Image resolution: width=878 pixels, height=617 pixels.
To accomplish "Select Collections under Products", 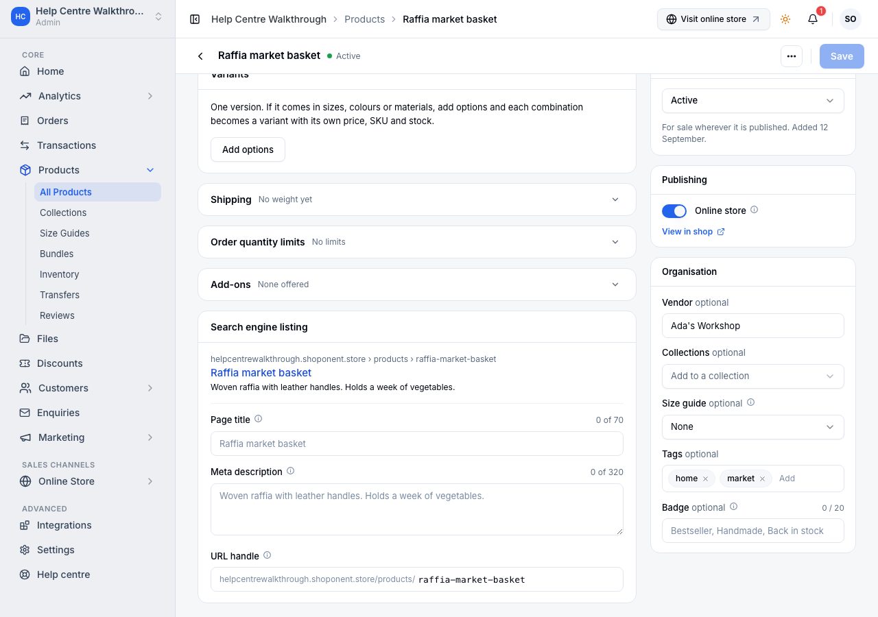I will tap(97, 213).
